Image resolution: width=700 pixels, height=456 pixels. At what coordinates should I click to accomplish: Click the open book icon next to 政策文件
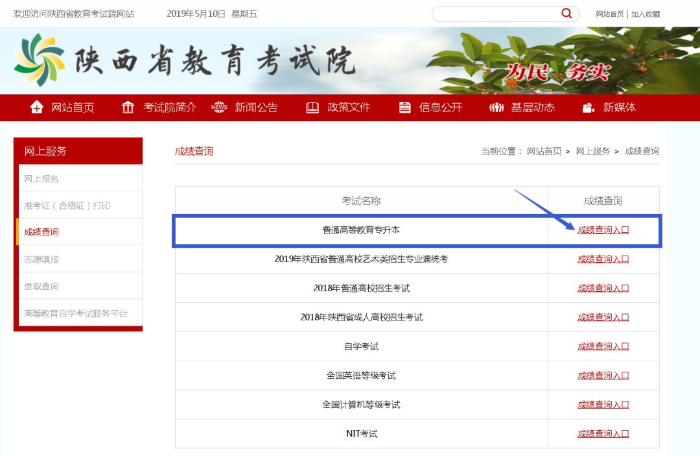312,108
